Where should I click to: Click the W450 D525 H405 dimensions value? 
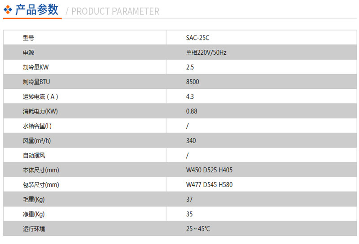point(209,170)
